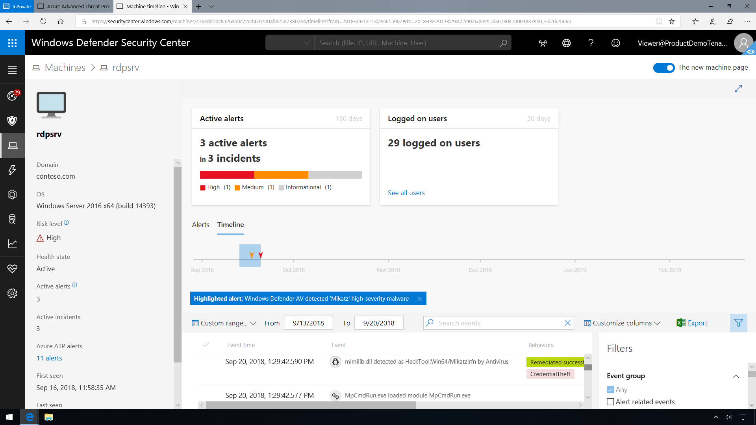Expand the Customize columns dropdown
This screenshot has width=756, height=425.
(621, 323)
